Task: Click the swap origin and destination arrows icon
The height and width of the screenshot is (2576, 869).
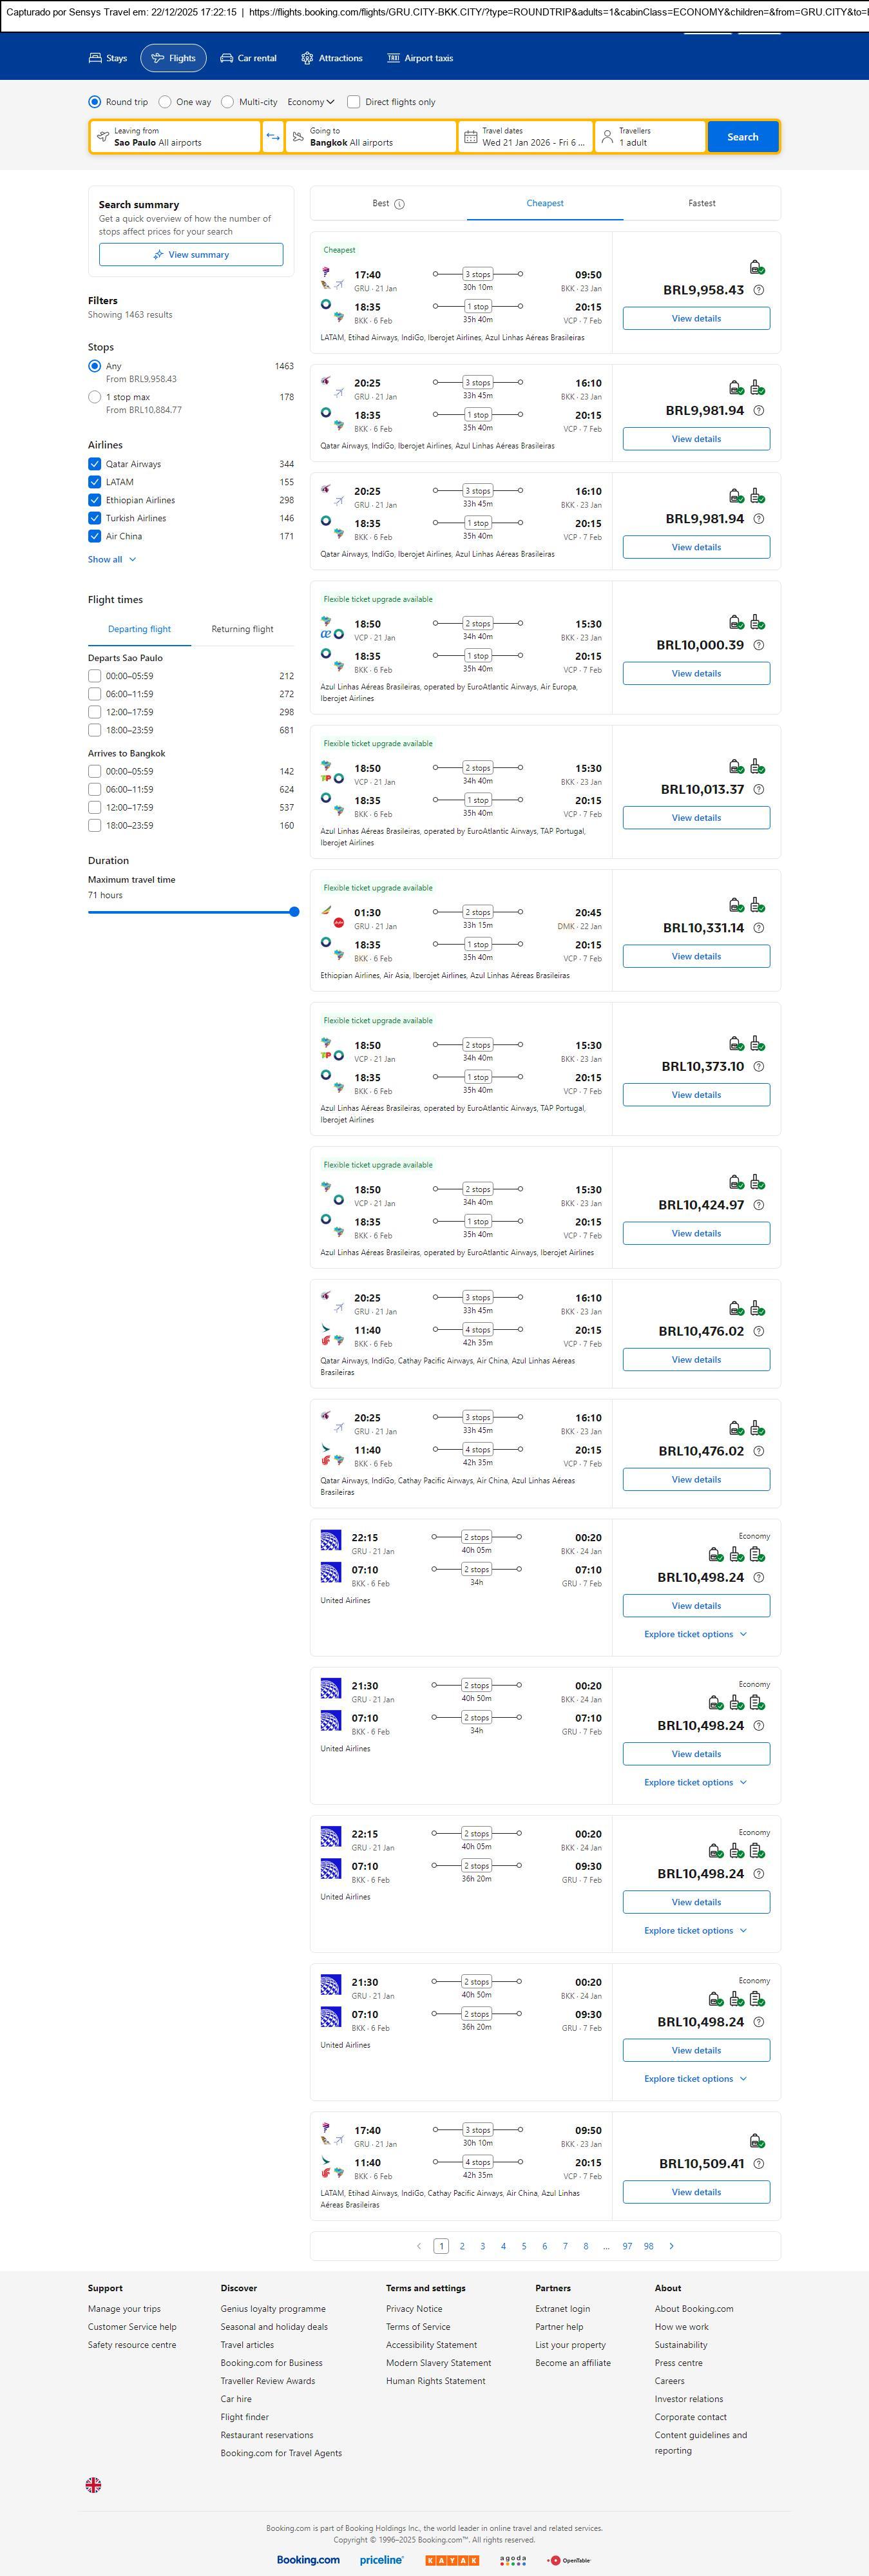Action: (273, 137)
